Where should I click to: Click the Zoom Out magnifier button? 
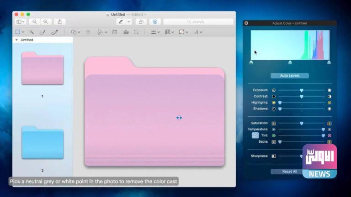[x=35, y=21]
